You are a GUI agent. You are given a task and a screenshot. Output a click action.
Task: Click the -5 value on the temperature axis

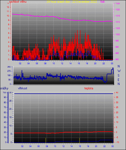(117, 137)
